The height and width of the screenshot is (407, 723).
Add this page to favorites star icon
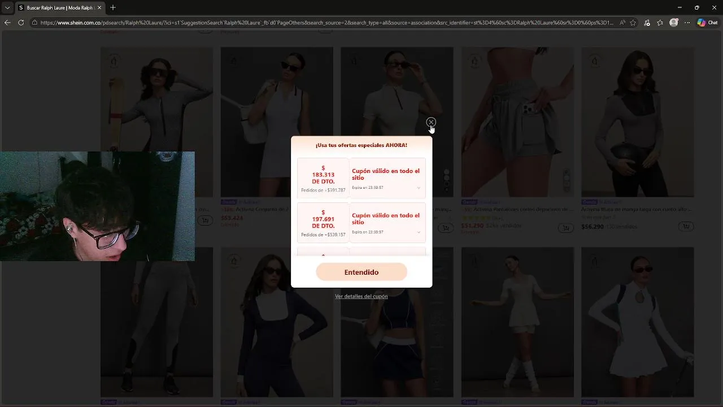633,23
